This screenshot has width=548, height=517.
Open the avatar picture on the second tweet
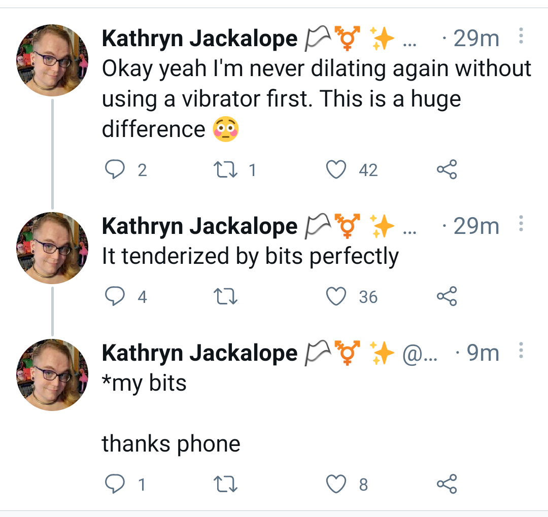[52, 248]
